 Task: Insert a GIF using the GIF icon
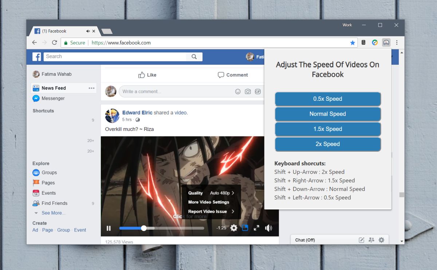pyautogui.click(x=258, y=91)
